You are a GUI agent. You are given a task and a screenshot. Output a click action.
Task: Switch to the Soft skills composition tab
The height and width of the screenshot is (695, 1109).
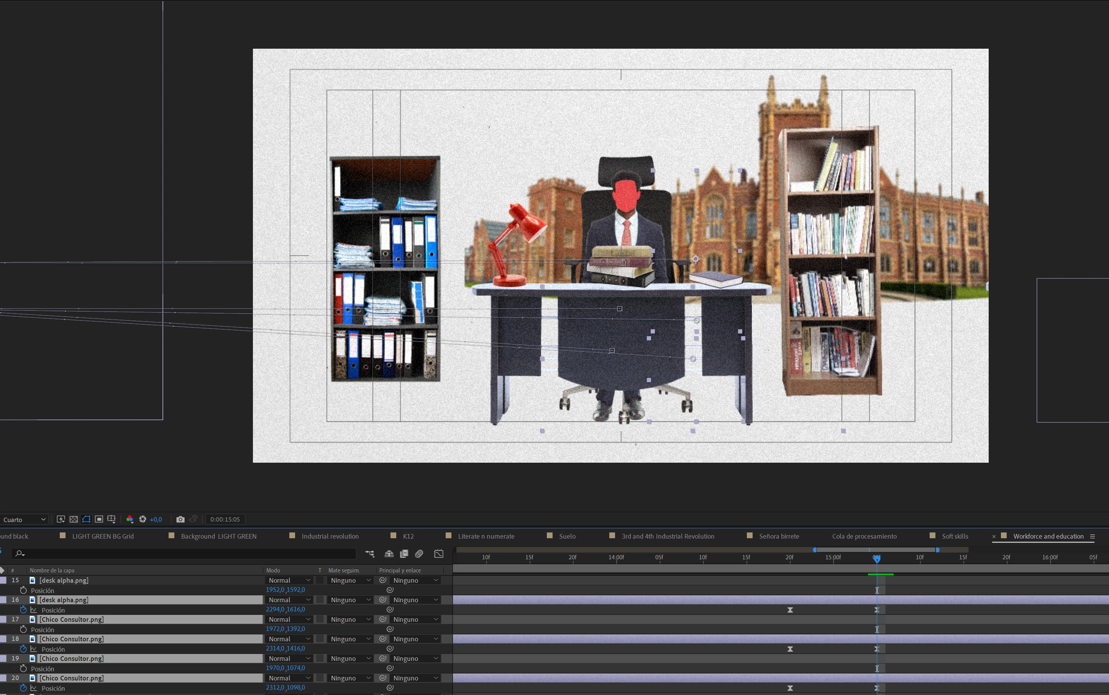click(x=954, y=536)
